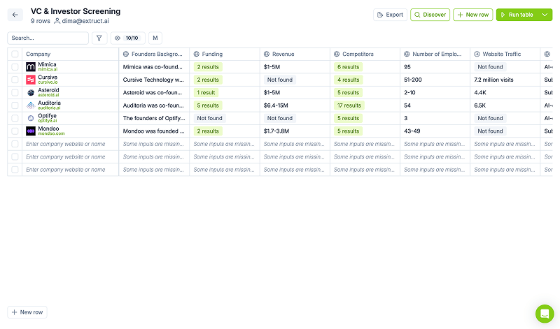Click globe icon in Number of Employees header
Screen dimensions: 560x329
coord(407,54)
